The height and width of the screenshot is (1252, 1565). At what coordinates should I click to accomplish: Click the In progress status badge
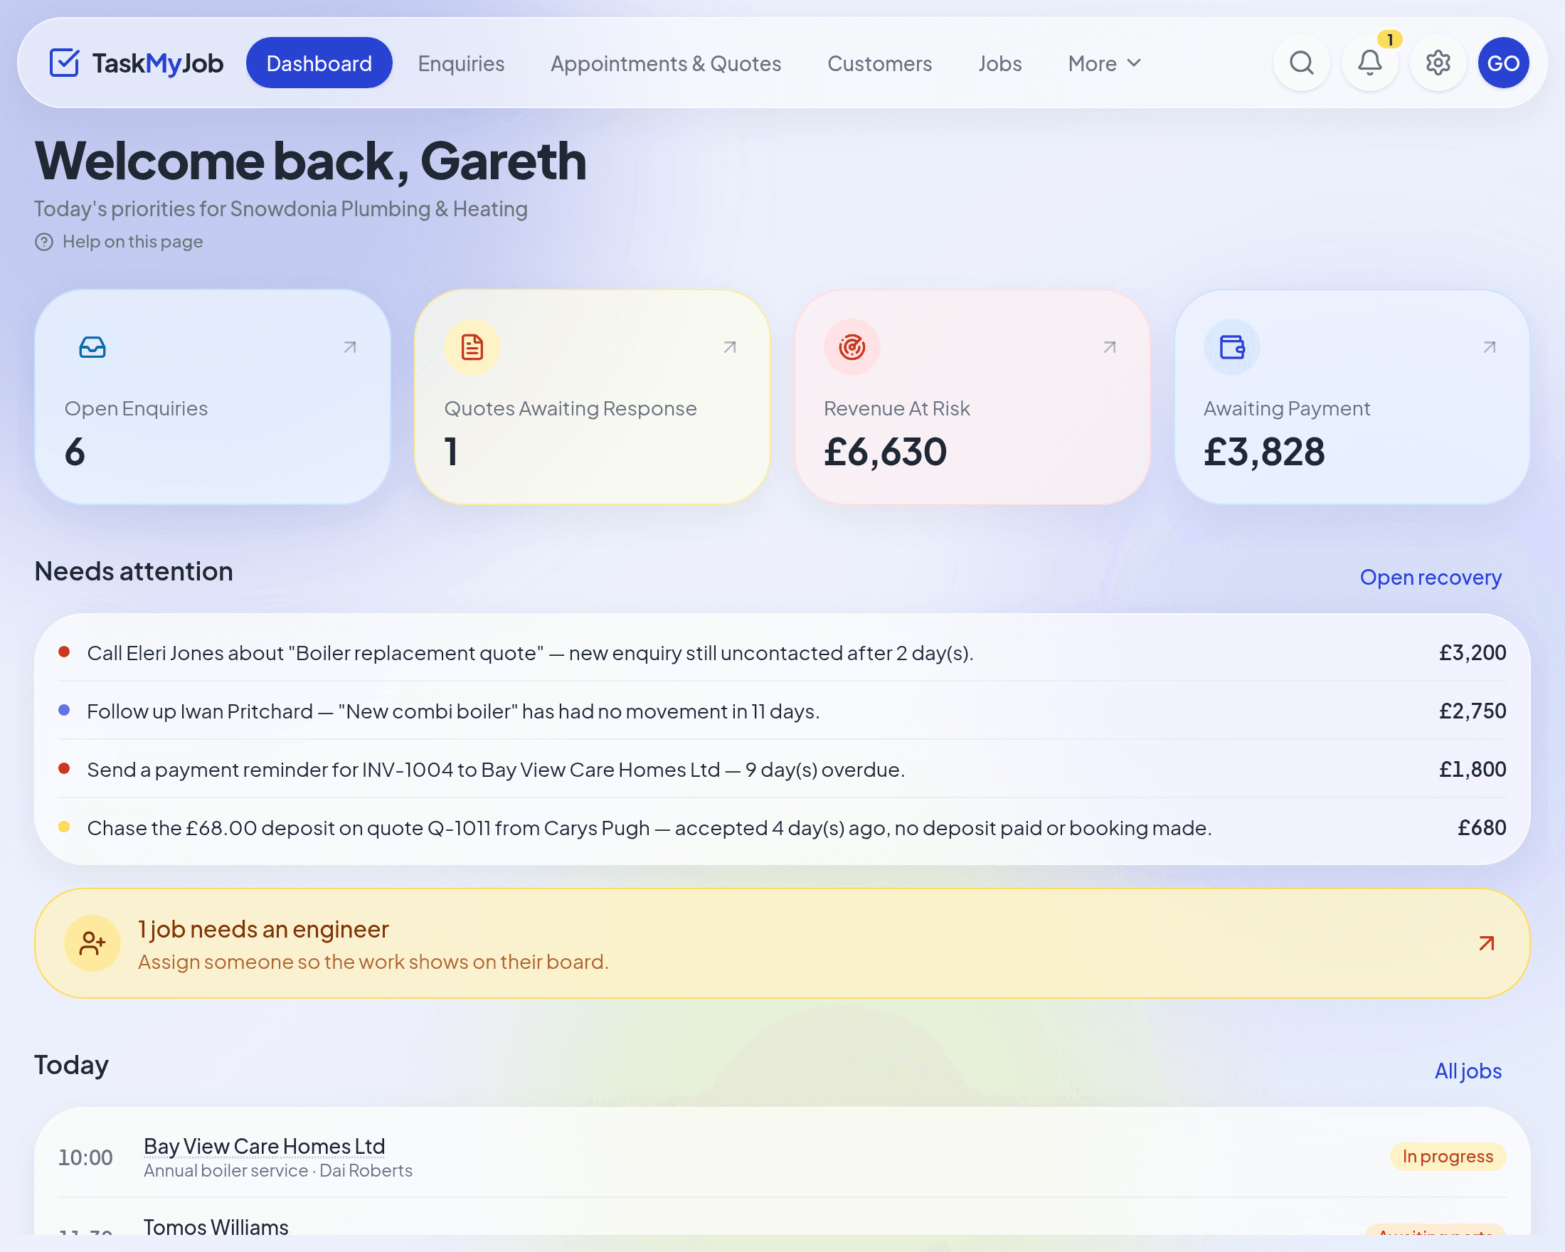coord(1448,1156)
